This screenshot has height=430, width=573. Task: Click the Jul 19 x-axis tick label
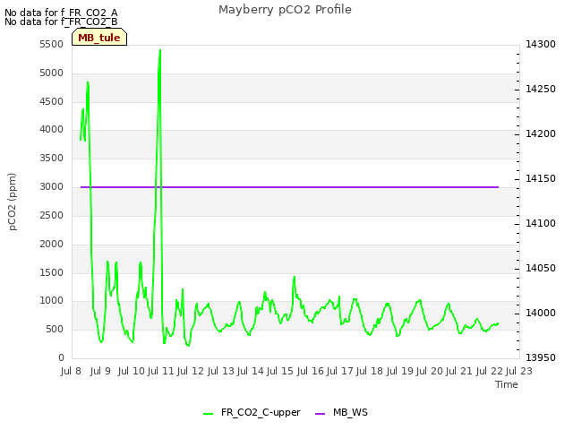click(400, 372)
